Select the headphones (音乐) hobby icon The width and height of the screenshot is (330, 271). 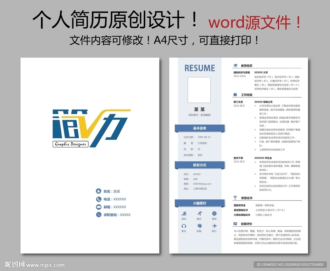click(x=184, y=226)
